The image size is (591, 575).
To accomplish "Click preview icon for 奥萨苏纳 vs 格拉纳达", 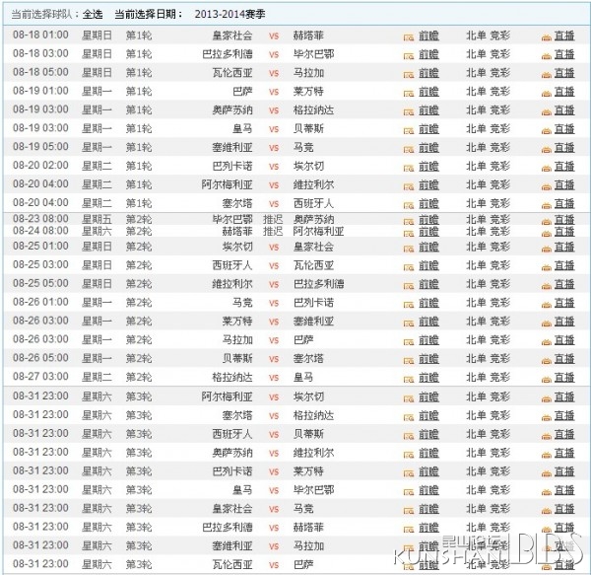I will (x=409, y=110).
